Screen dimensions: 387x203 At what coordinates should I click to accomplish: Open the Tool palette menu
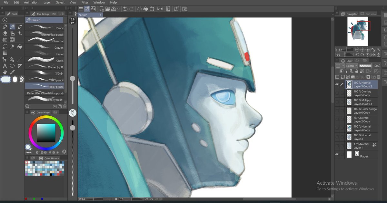[x=2, y=14]
